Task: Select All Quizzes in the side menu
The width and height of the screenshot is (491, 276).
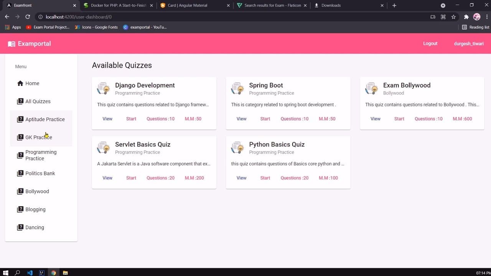Action: [x=41, y=101]
